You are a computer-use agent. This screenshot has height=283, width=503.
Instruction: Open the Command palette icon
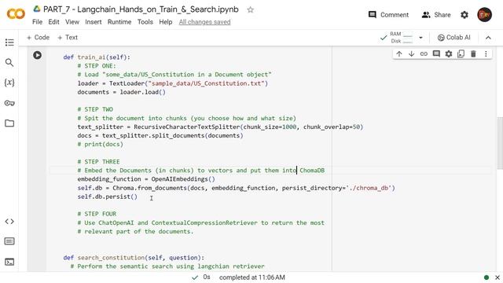click(x=9, y=241)
